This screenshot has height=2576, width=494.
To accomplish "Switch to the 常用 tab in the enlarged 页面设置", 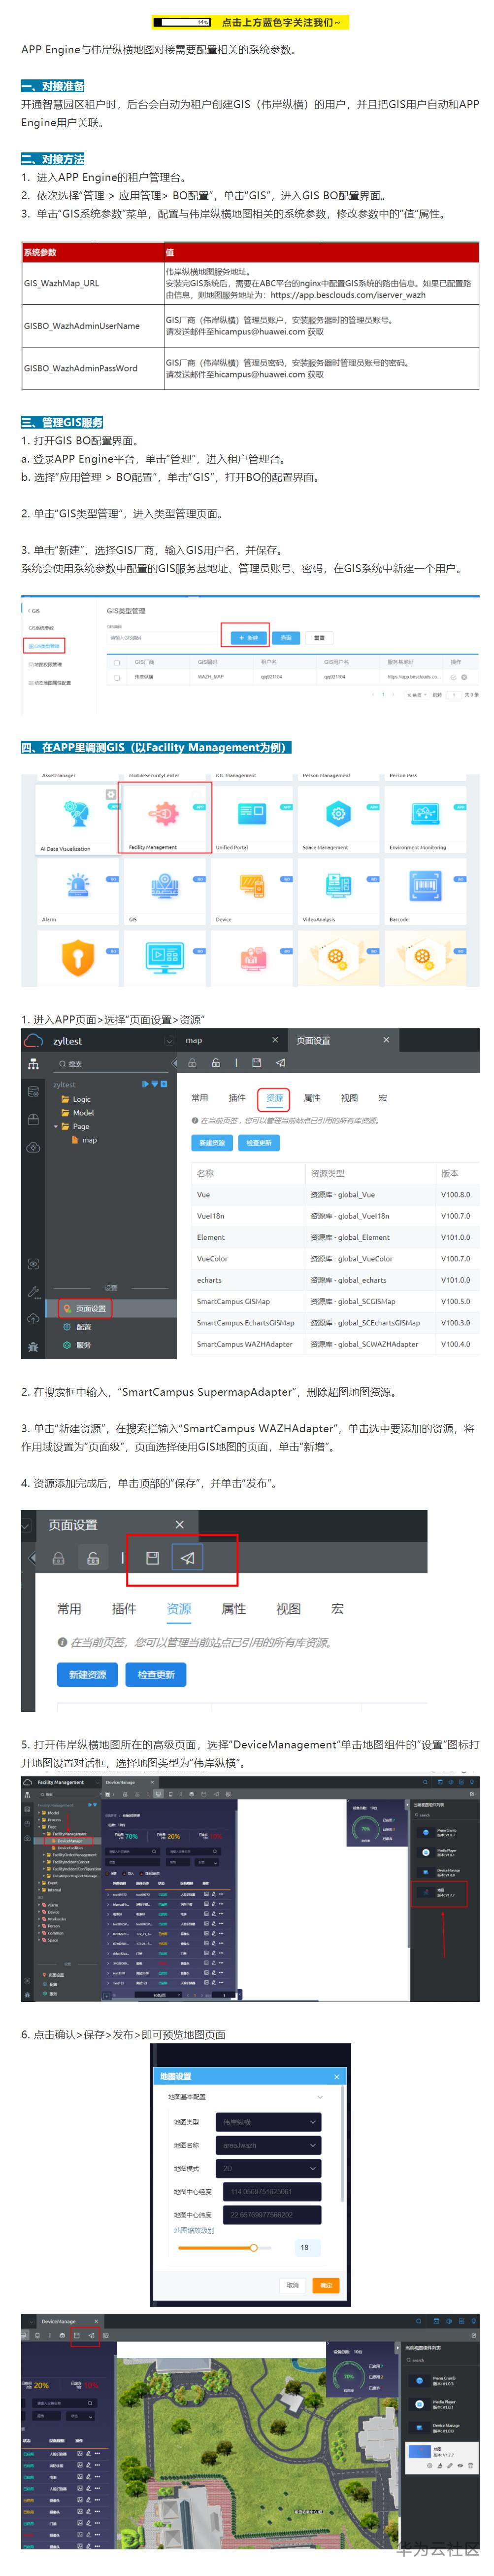I will [x=69, y=1609].
